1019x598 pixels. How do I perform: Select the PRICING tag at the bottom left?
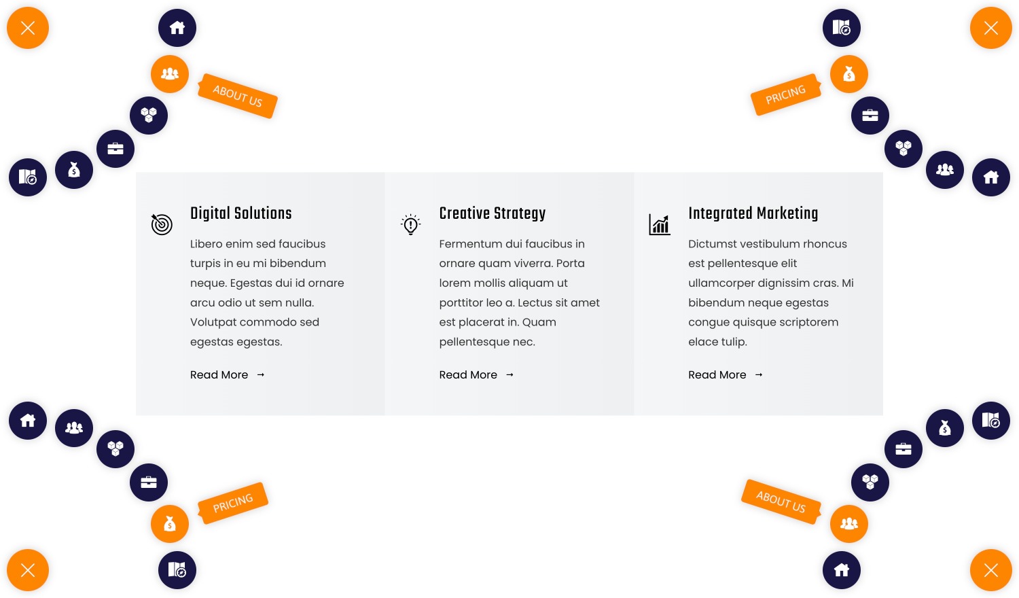point(232,503)
